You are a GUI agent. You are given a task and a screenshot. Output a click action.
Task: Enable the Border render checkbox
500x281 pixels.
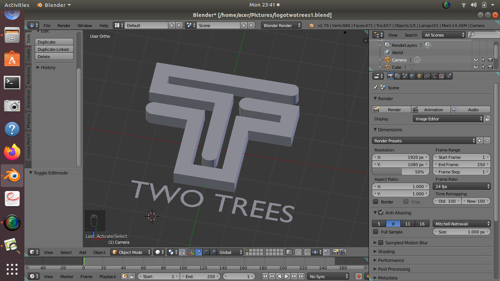(x=376, y=202)
